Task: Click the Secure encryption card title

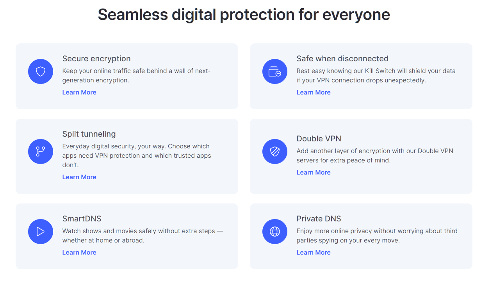Action: click(96, 59)
